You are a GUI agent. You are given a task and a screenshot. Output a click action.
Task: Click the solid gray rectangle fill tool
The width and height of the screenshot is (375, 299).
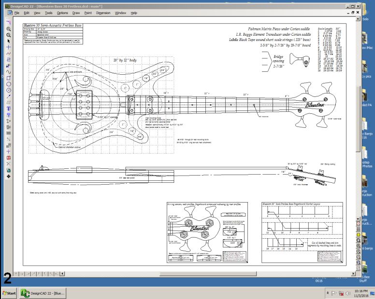pyautogui.click(x=8, y=133)
